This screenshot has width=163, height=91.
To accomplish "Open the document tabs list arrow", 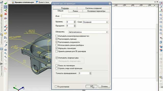I will coord(155,2).
